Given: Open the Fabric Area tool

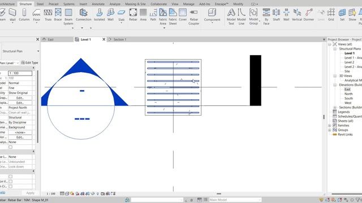Looking at the screenshot, I should point(163,16).
